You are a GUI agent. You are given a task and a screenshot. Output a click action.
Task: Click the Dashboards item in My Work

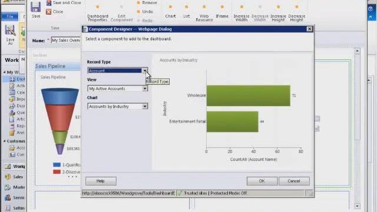(17, 79)
